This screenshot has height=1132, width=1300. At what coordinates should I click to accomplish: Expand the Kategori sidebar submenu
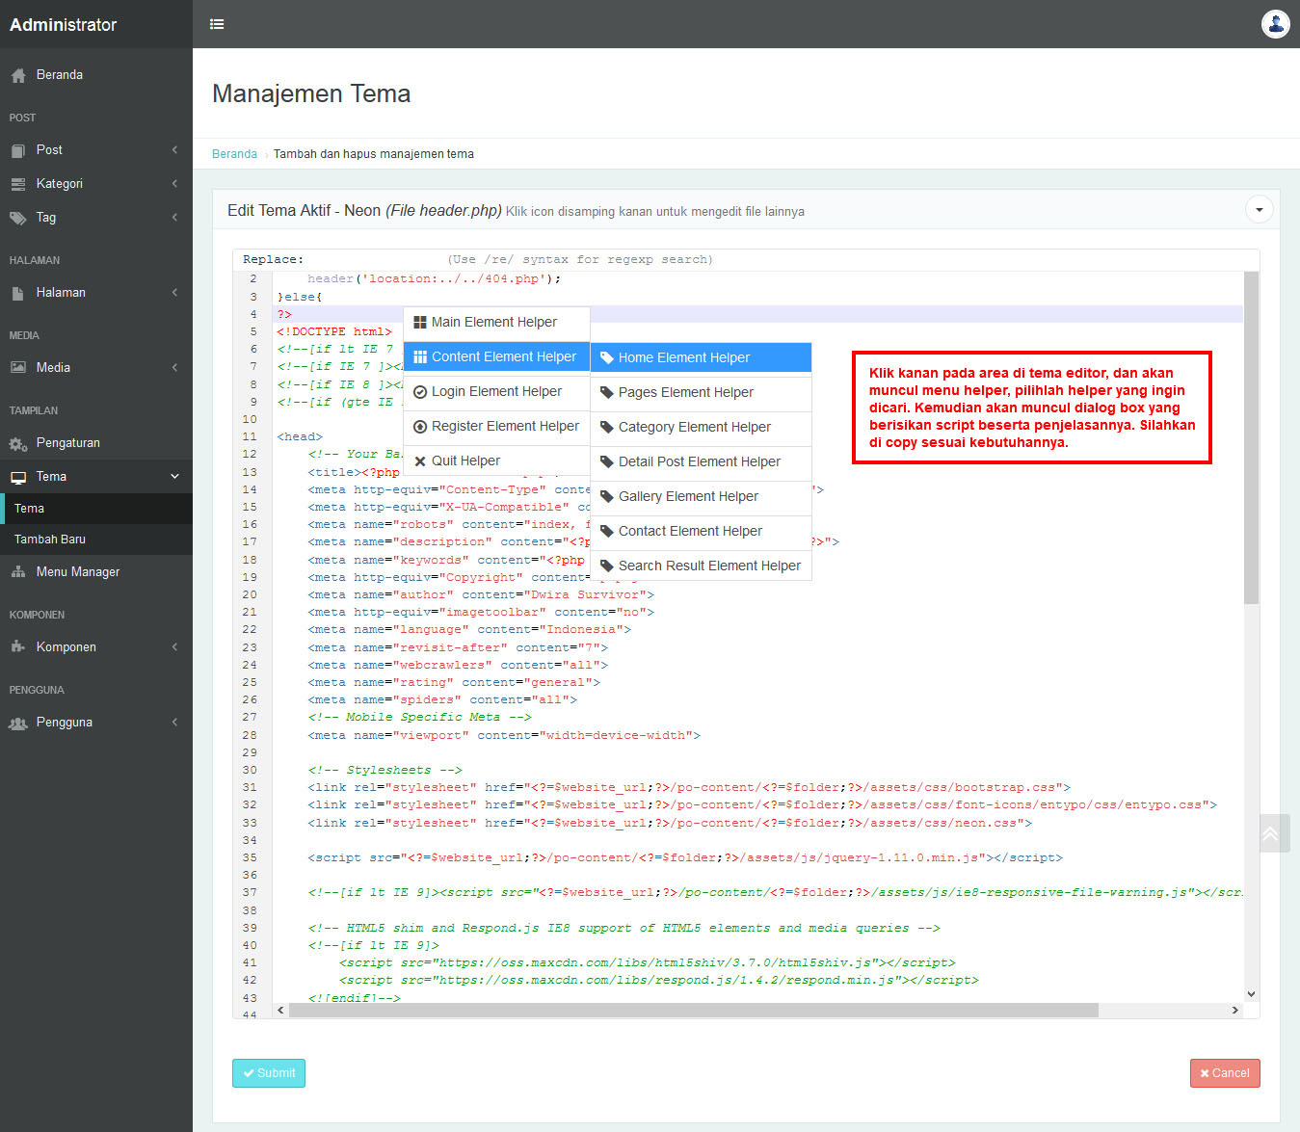174,184
